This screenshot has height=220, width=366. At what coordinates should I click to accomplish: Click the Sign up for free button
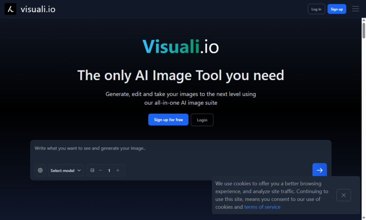[x=168, y=120]
